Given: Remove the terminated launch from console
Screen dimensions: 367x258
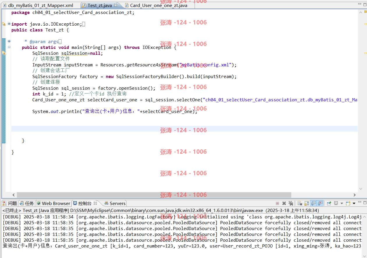Looking at the screenshot, I should [284, 203].
